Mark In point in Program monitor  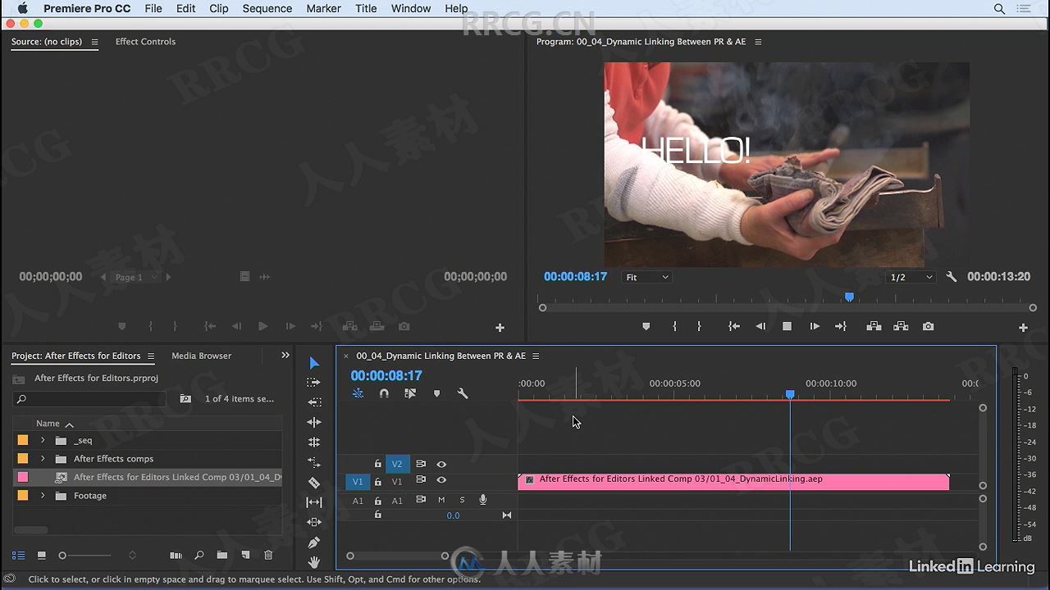coord(674,326)
